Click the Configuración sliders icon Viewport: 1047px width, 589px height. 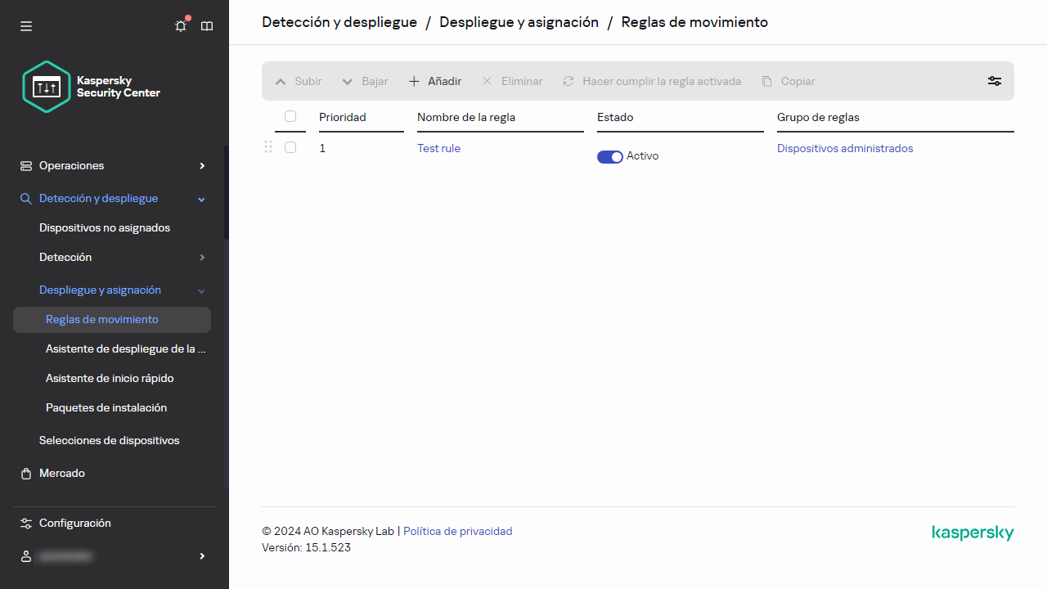coord(26,524)
